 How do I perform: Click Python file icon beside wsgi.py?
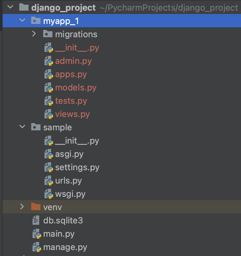[49, 194]
